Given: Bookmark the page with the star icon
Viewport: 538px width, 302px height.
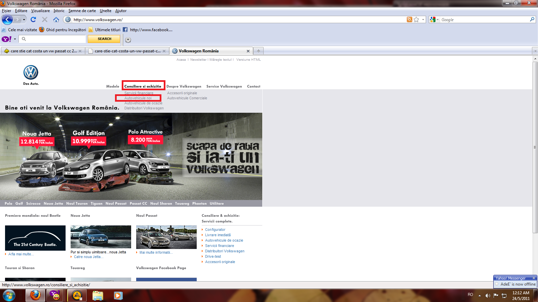Looking at the screenshot, I should click(416, 19).
